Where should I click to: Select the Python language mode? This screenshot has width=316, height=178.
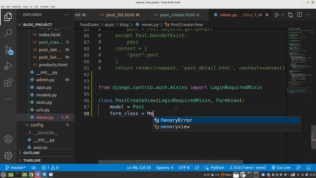click(217, 168)
